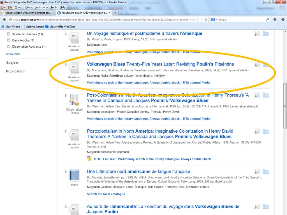This screenshot has width=287, height=215.
Task: Click Search the local catalogue link
Action: click(106, 194)
